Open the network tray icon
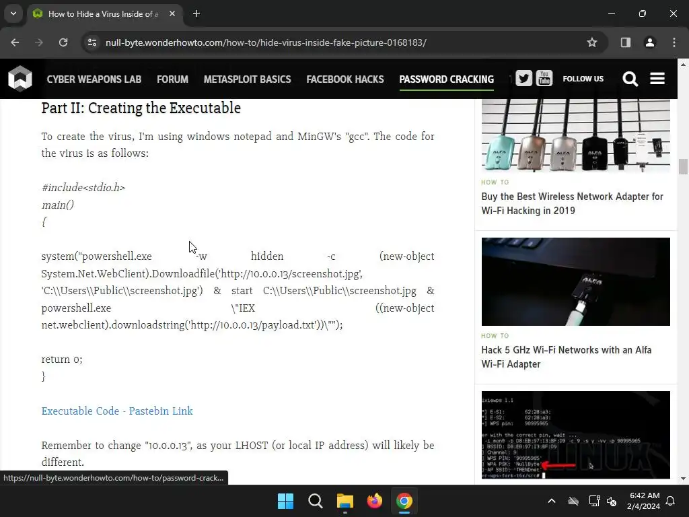689x517 pixels. coord(594,501)
